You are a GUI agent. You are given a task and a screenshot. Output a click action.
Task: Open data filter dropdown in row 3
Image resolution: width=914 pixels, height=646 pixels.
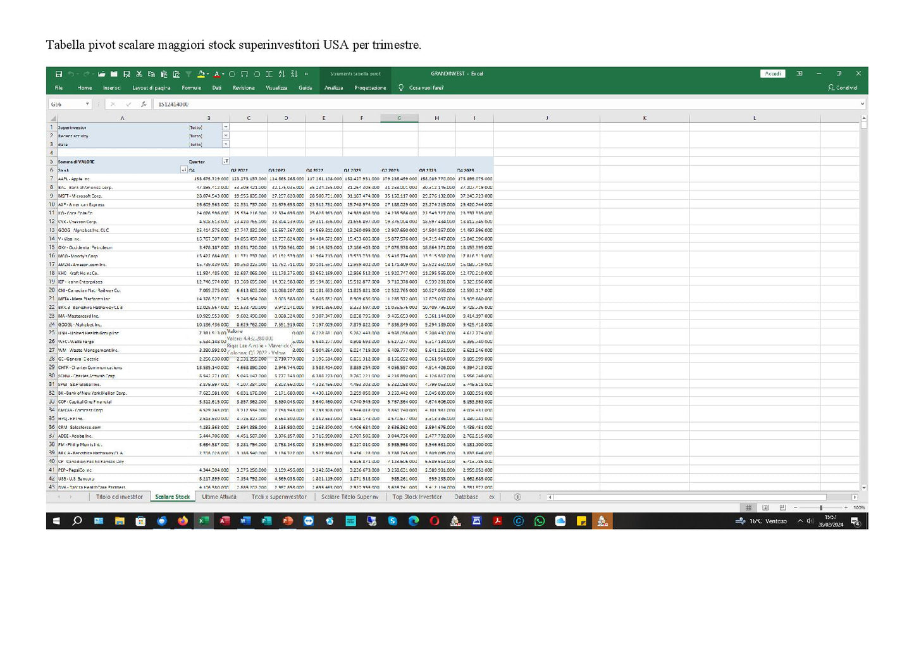[x=226, y=144]
